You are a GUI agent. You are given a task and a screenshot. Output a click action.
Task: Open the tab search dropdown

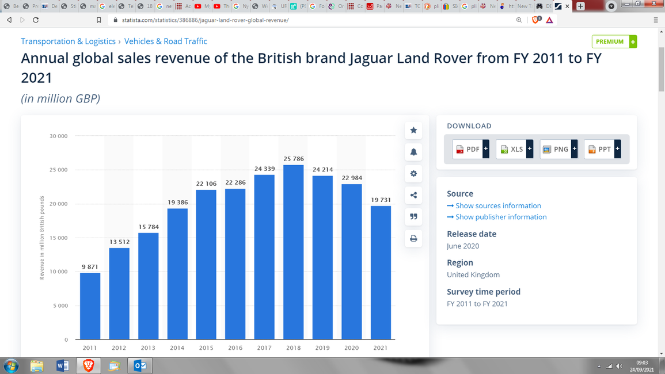(611, 6)
